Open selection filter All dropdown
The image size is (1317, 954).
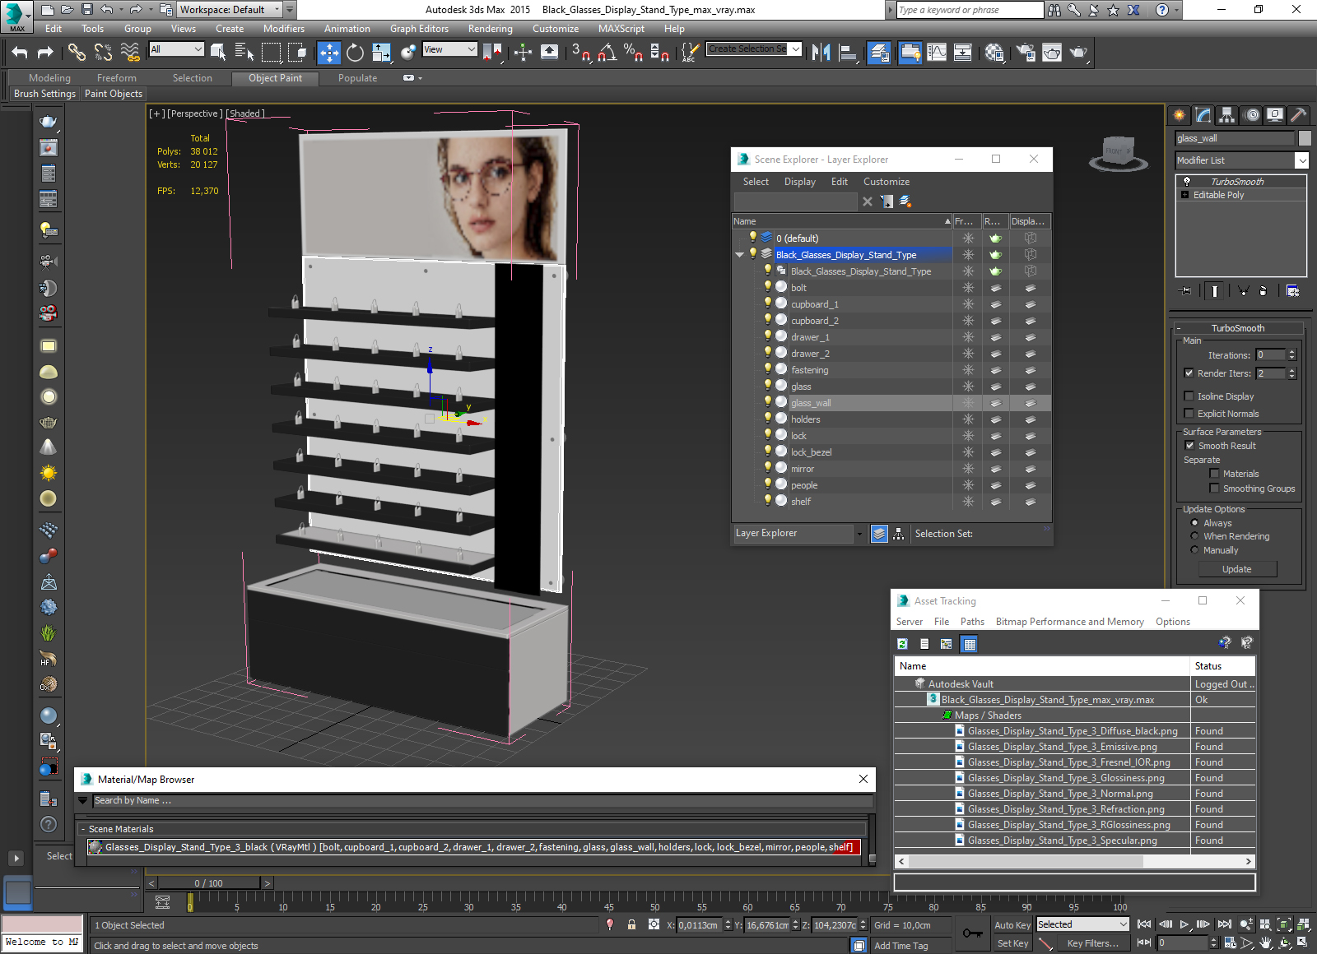tap(176, 49)
